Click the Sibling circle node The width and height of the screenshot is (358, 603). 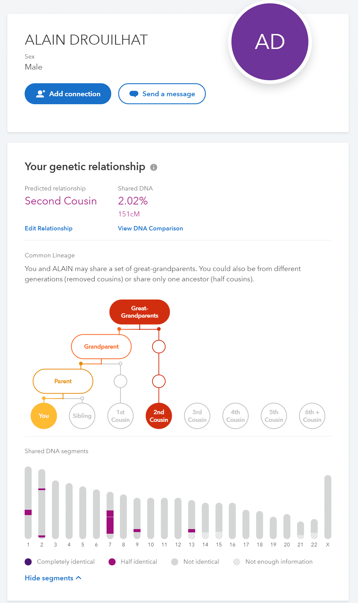82,416
